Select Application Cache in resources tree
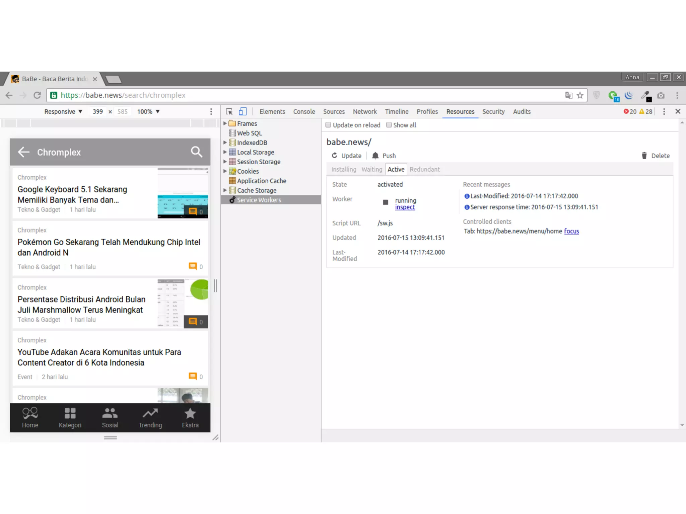Screen dimensions: 686x514 pos(262,181)
